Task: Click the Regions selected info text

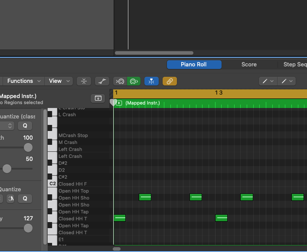Action: (x=22, y=102)
